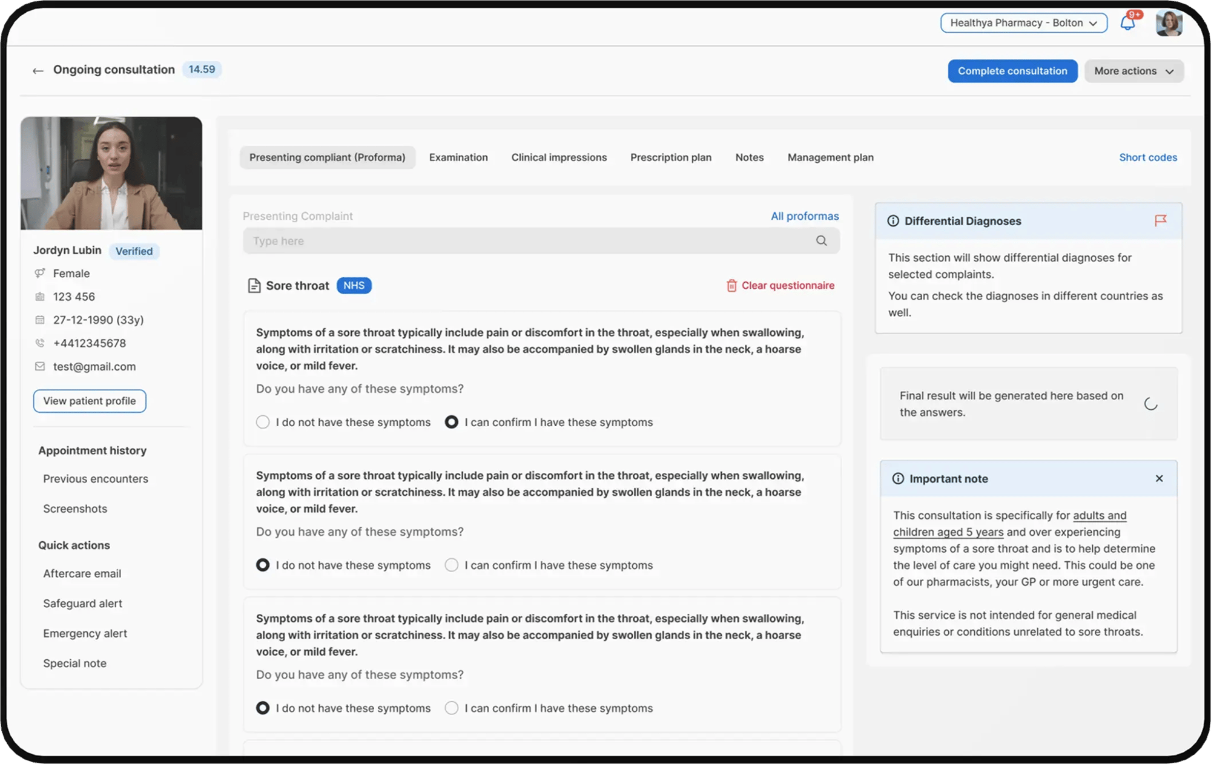
Task: Click the info icon beside Important note
Action: 898,478
